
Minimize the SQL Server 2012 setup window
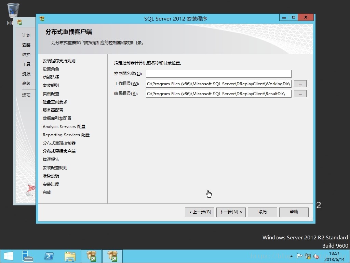[x=284, y=17]
